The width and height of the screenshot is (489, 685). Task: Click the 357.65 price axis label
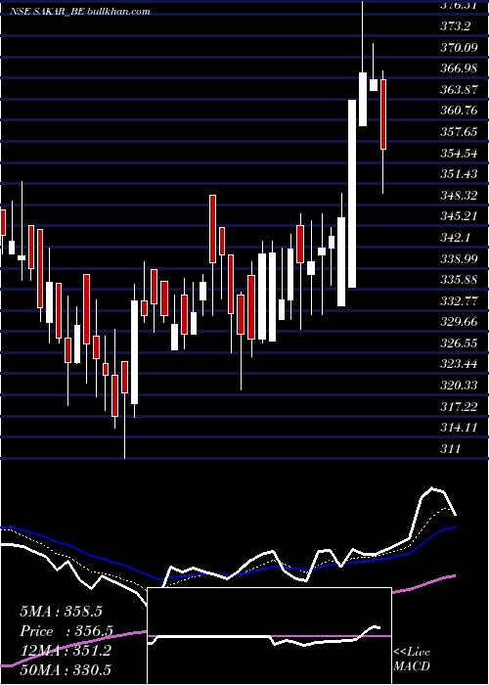point(459,132)
